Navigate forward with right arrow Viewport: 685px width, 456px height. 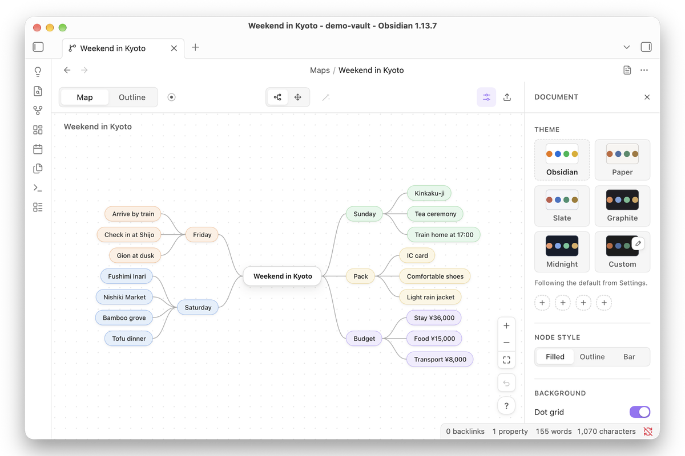pyautogui.click(x=84, y=70)
